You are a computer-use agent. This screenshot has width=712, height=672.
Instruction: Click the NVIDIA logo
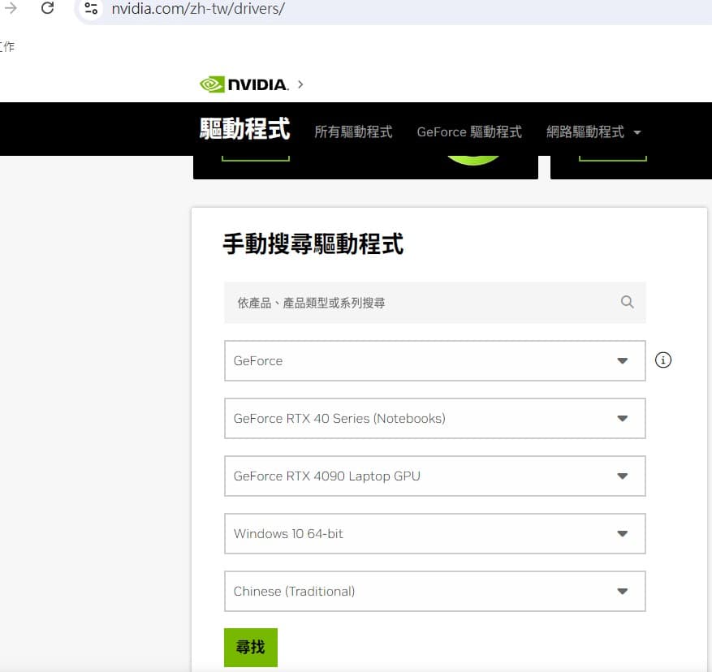[244, 84]
